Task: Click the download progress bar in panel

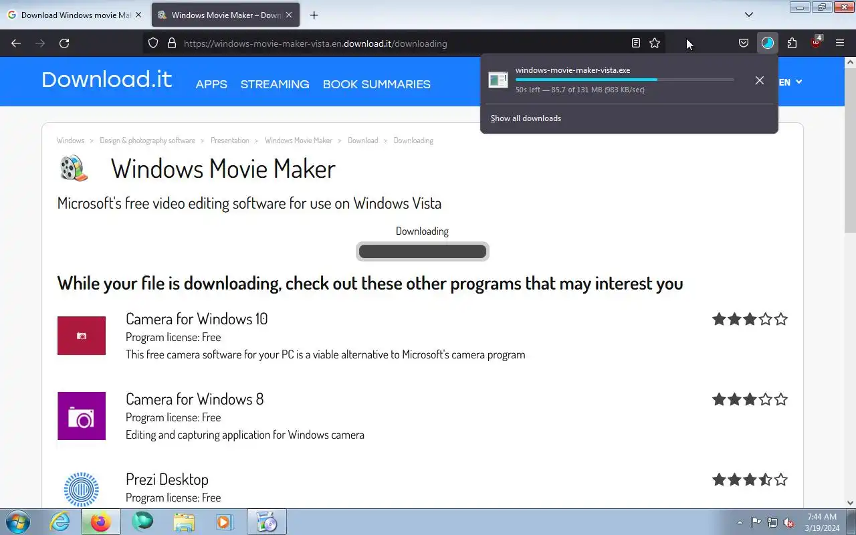Action: point(625,80)
